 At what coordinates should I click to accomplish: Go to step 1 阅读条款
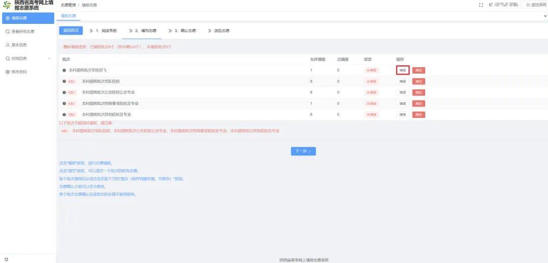coord(102,31)
